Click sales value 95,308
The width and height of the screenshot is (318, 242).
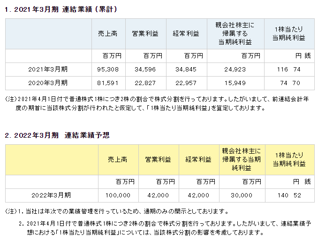tap(108, 70)
